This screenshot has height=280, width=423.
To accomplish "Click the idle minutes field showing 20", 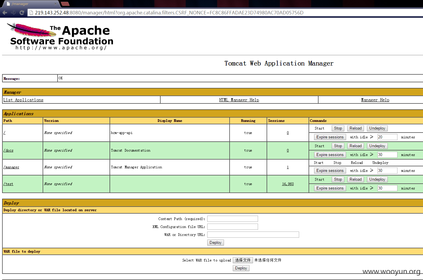I will point(387,137).
